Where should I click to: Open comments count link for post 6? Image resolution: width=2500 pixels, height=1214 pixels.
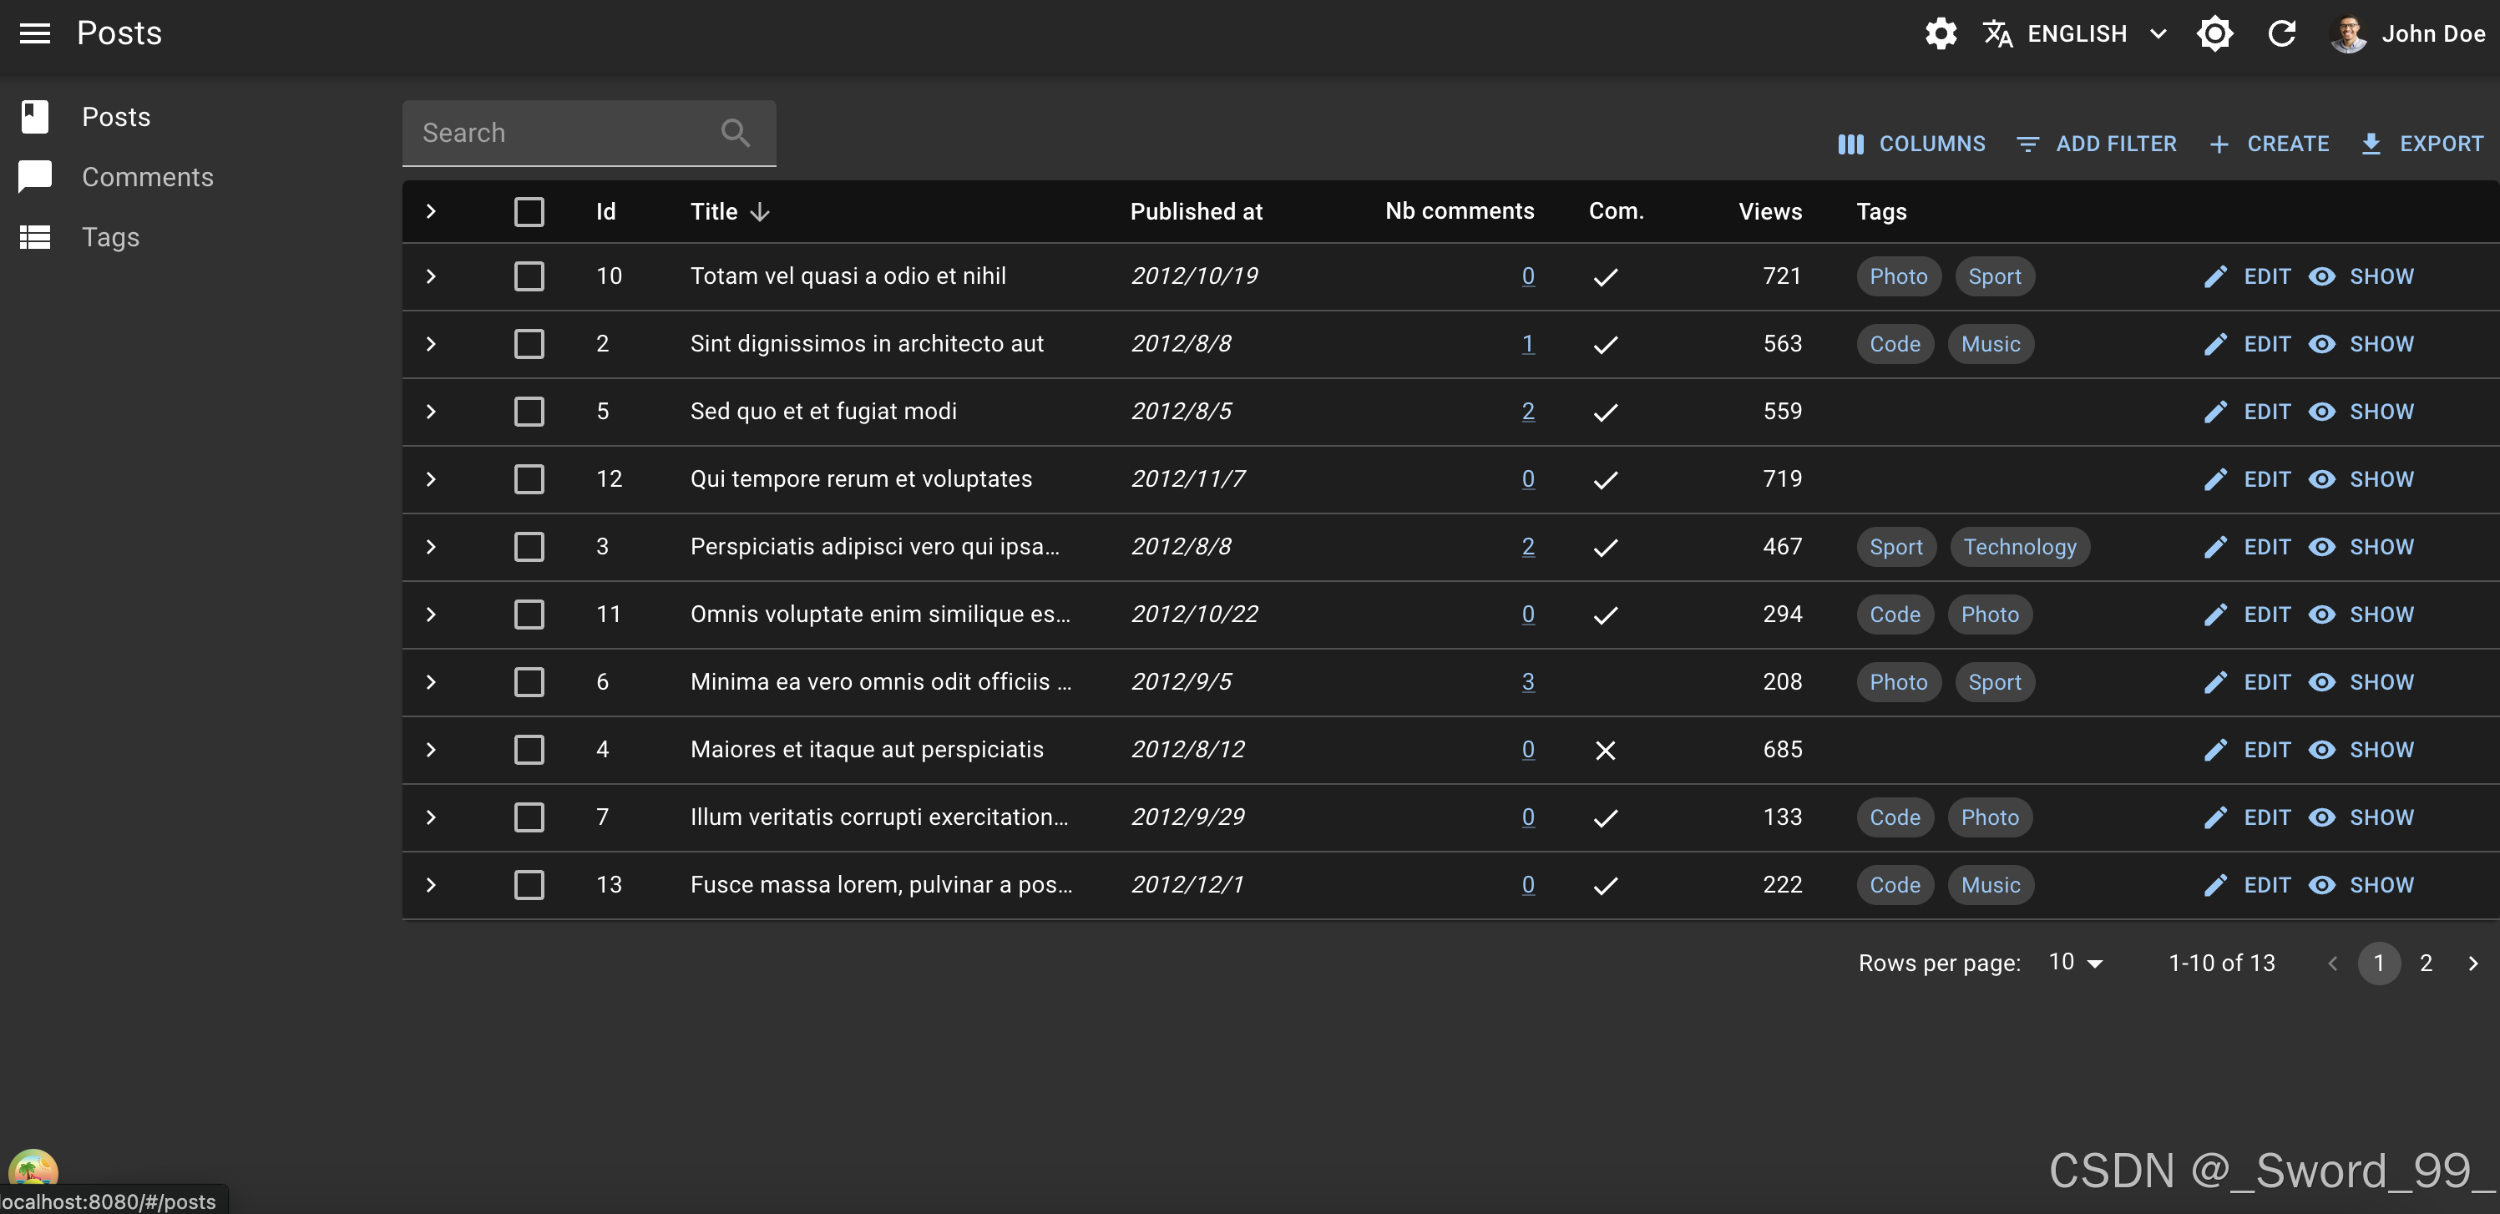[x=1527, y=682]
